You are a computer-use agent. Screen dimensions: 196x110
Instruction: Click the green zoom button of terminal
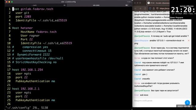point(12,2)
